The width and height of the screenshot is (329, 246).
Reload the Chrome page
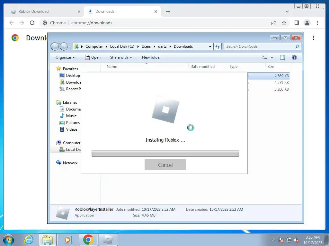[x=32, y=23]
